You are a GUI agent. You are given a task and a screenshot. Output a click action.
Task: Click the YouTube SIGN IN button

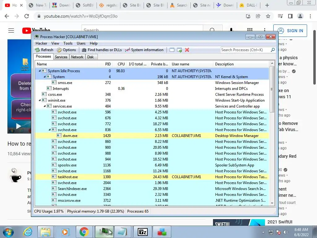tap(290, 31)
